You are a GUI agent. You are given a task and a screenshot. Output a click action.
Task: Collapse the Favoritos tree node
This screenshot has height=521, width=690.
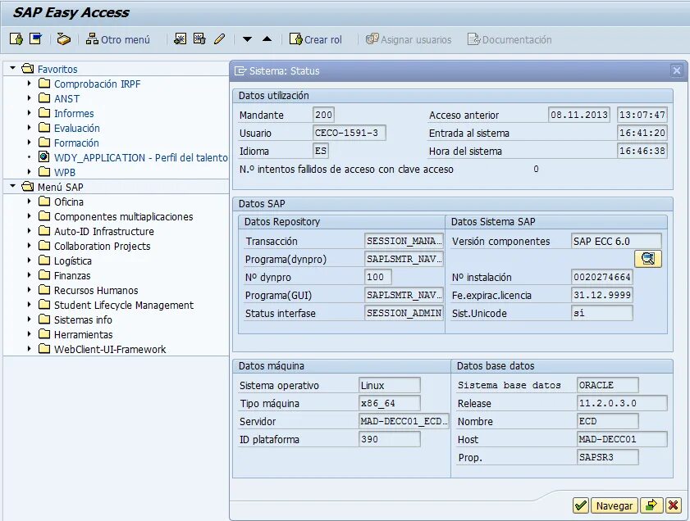[x=12, y=68]
